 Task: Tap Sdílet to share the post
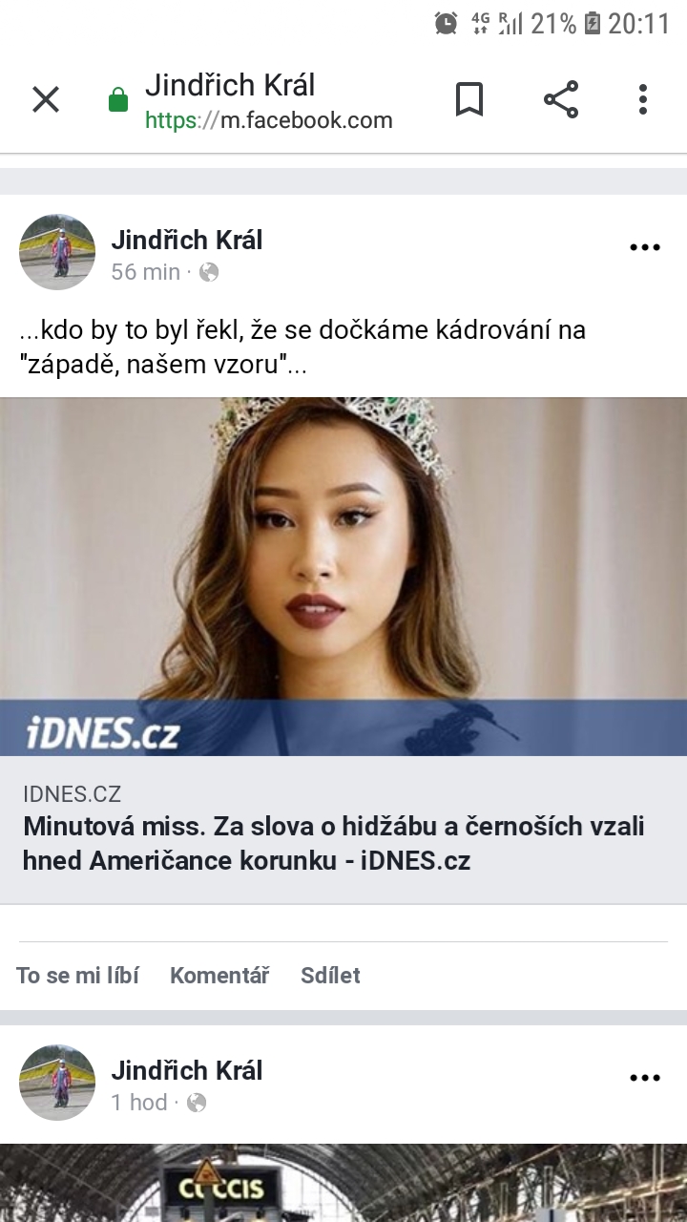[330, 975]
